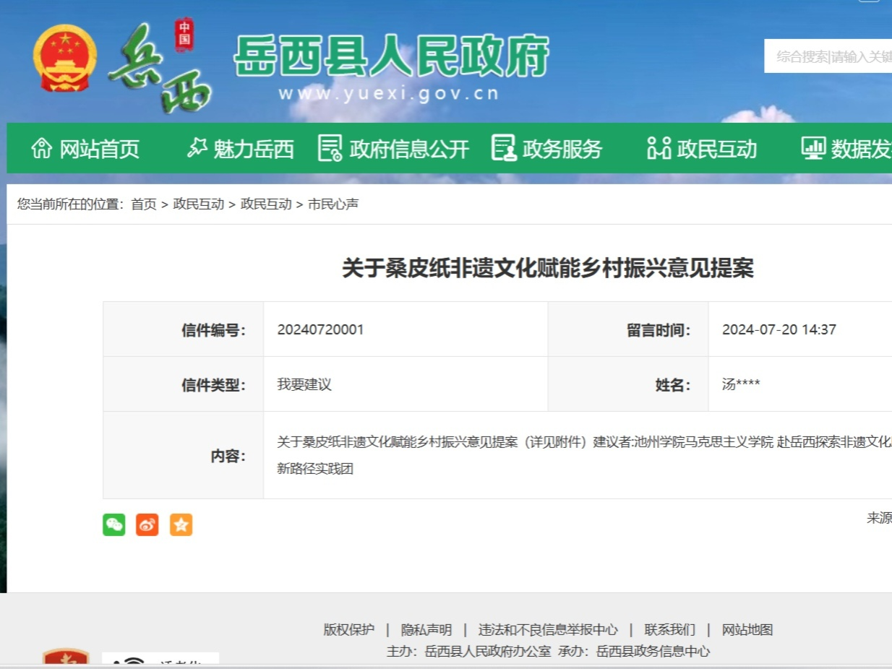This screenshot has height=669, width=892.
Task: Open 市民心声 breadcrumb link
Action: tap(333, 204)
